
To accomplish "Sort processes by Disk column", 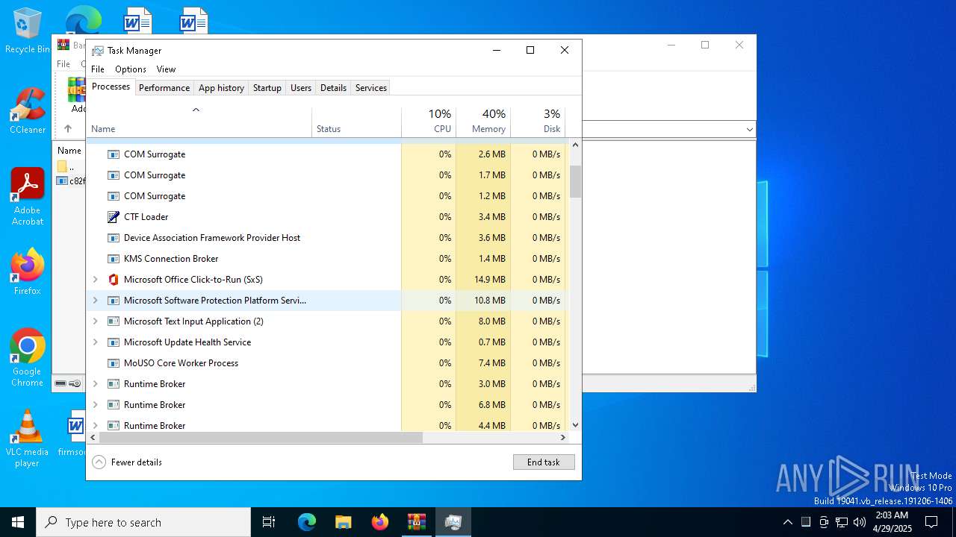I will click(538, 122).
